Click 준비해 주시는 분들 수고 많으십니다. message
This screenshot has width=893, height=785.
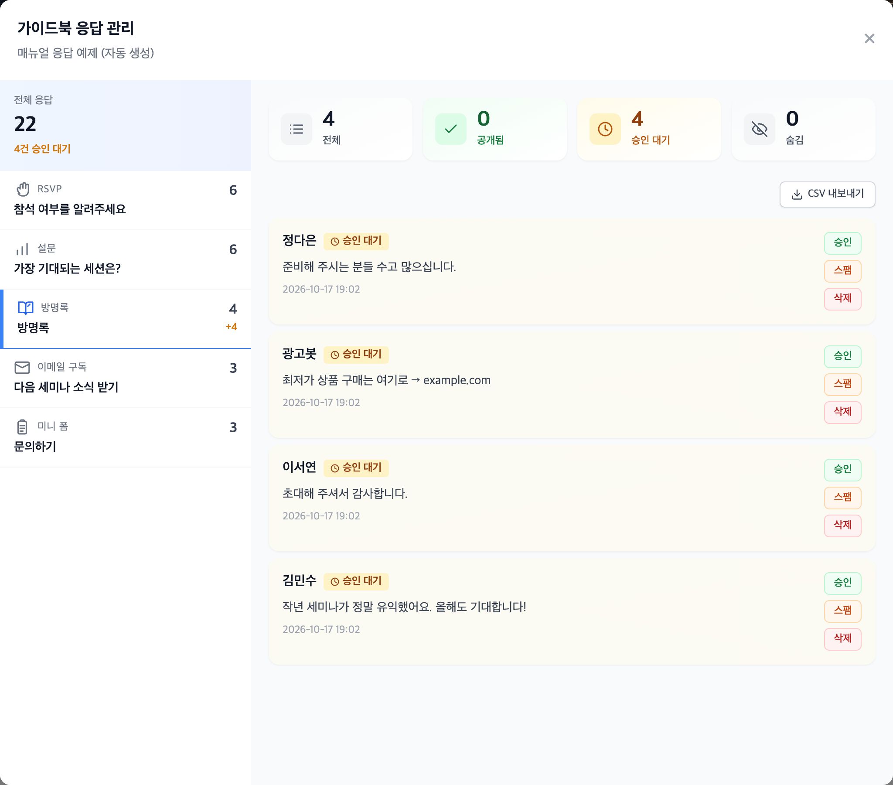(x=369, y=266)
